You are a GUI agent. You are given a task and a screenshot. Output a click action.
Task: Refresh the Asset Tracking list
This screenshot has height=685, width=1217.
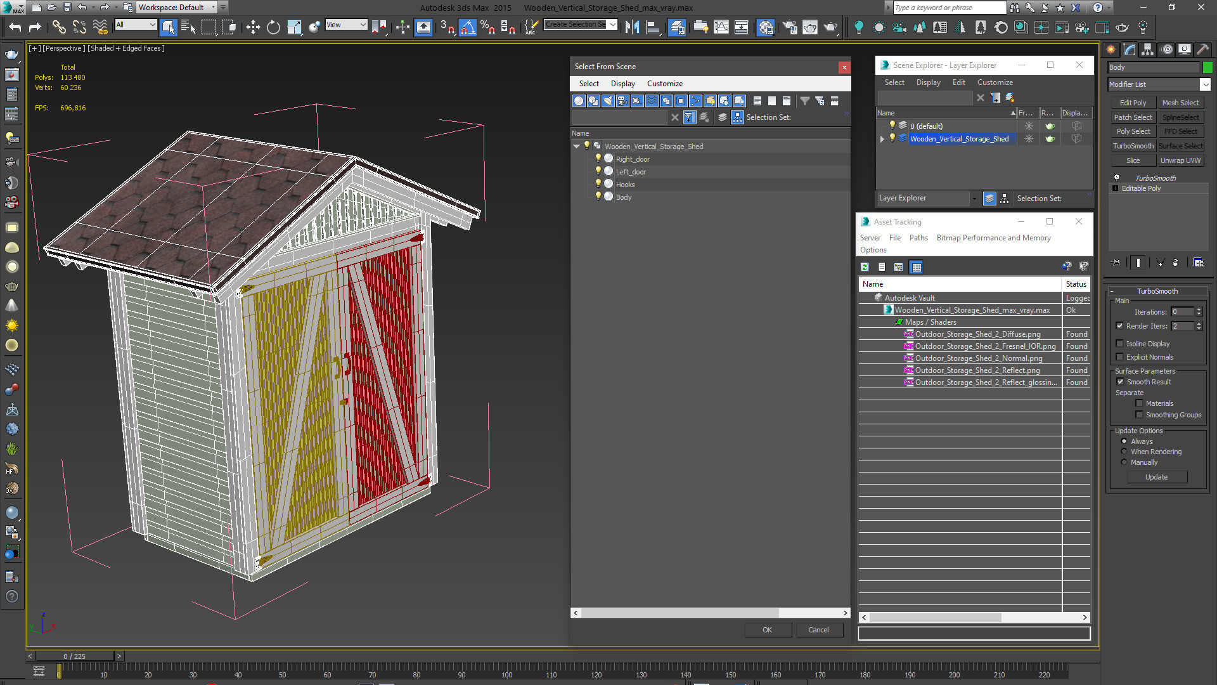[865, 267]
